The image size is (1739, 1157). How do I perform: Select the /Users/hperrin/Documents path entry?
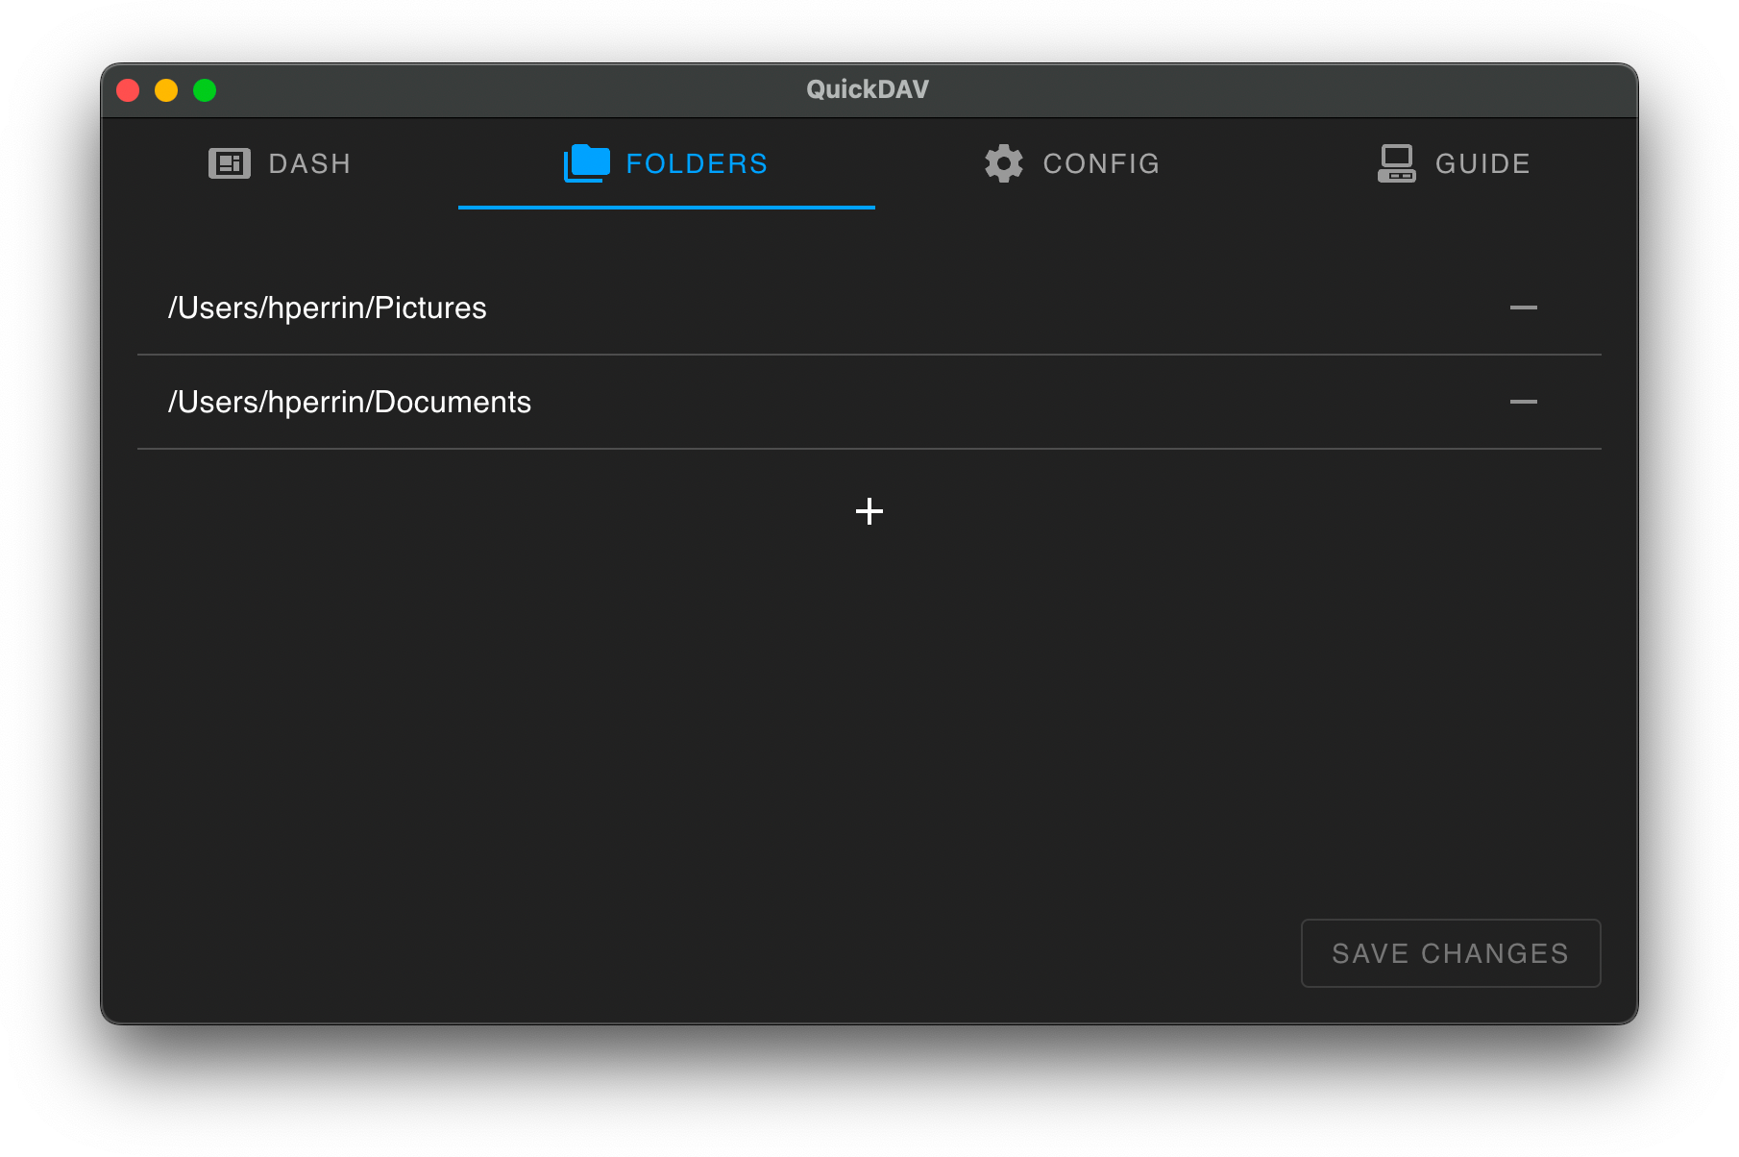point(350,402)
